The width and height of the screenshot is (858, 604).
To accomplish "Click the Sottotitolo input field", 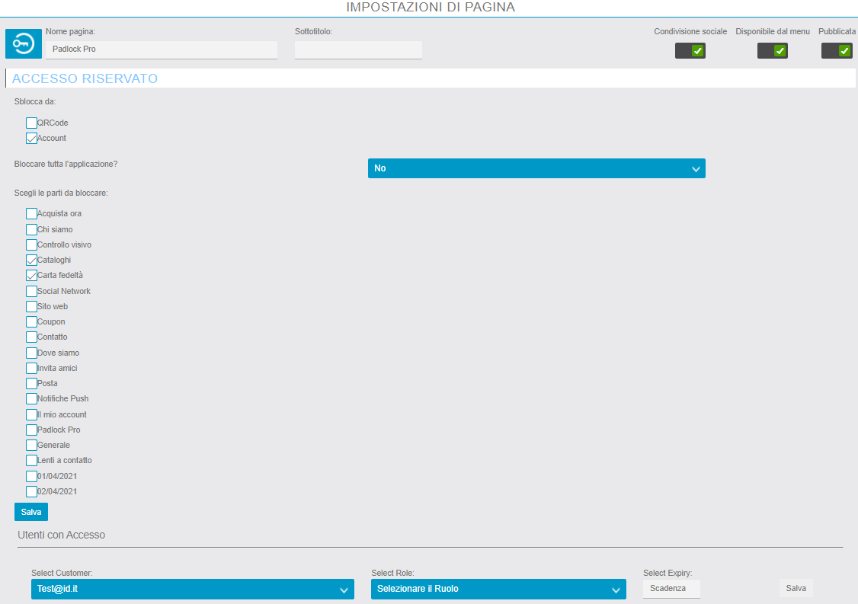I will (x=358, y=50).
